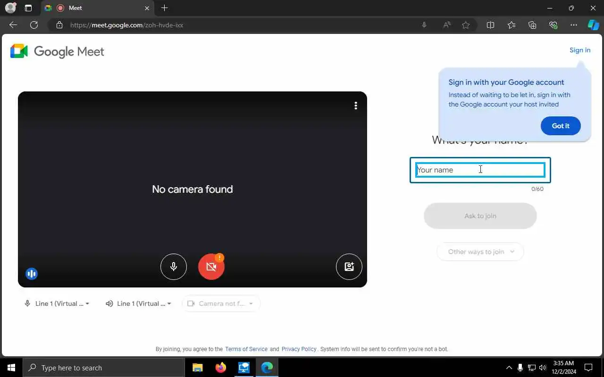The image size is (604, 377).
Task: Open Browser essentials, the heart icon
Action: [x=553, y=25]
